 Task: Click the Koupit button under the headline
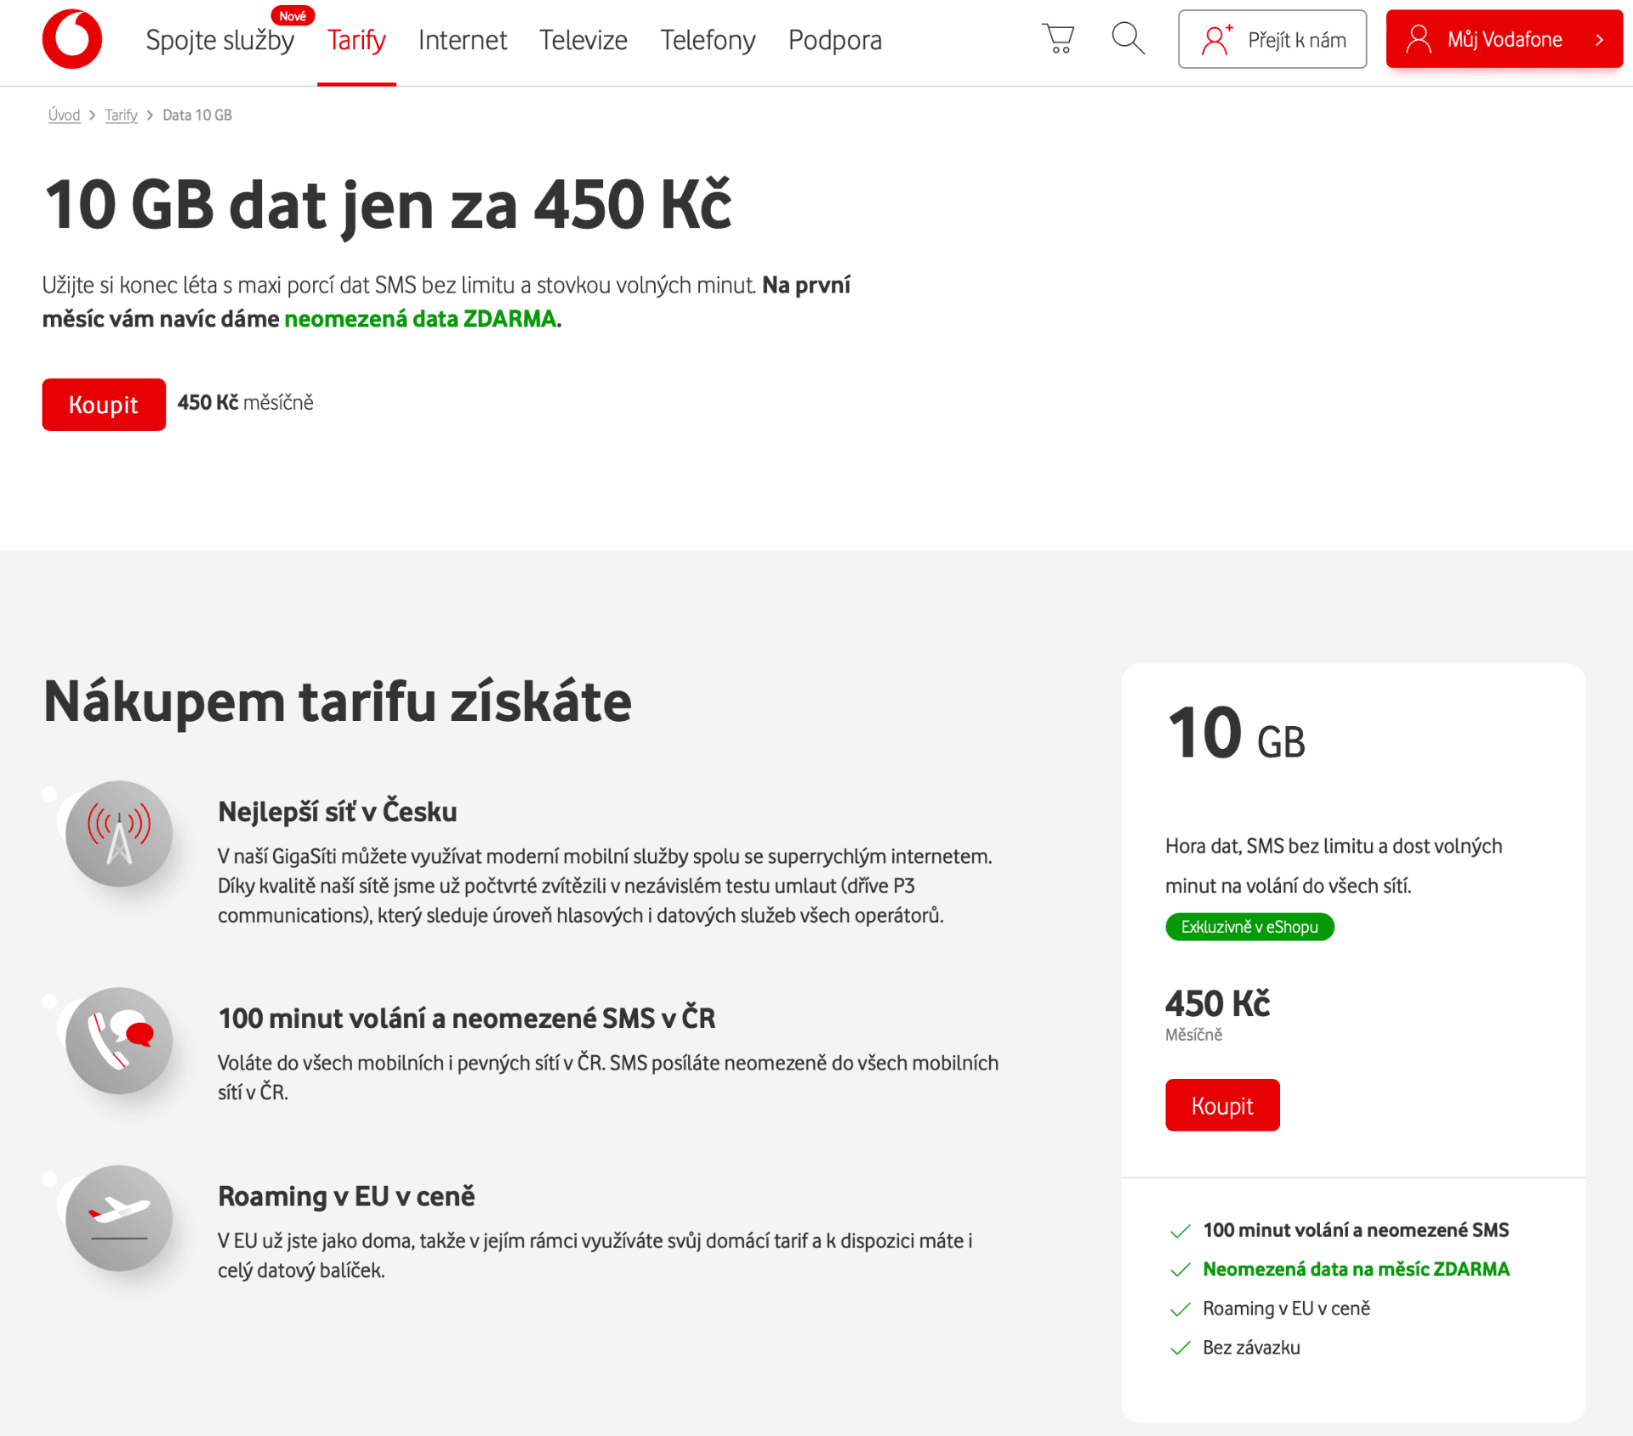click(x=103, y=405)
